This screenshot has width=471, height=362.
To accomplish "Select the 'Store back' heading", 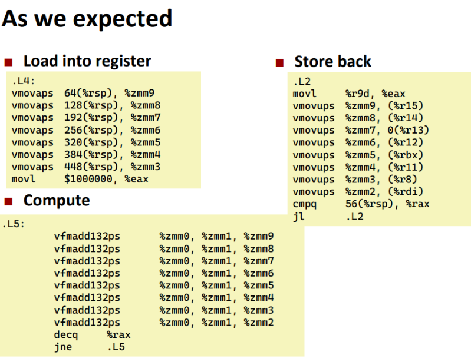I will (x=333, y=61).
